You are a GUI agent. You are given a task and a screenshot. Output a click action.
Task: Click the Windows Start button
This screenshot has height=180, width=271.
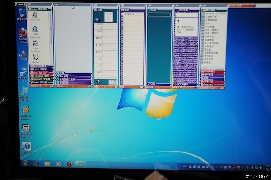(25, 163)
